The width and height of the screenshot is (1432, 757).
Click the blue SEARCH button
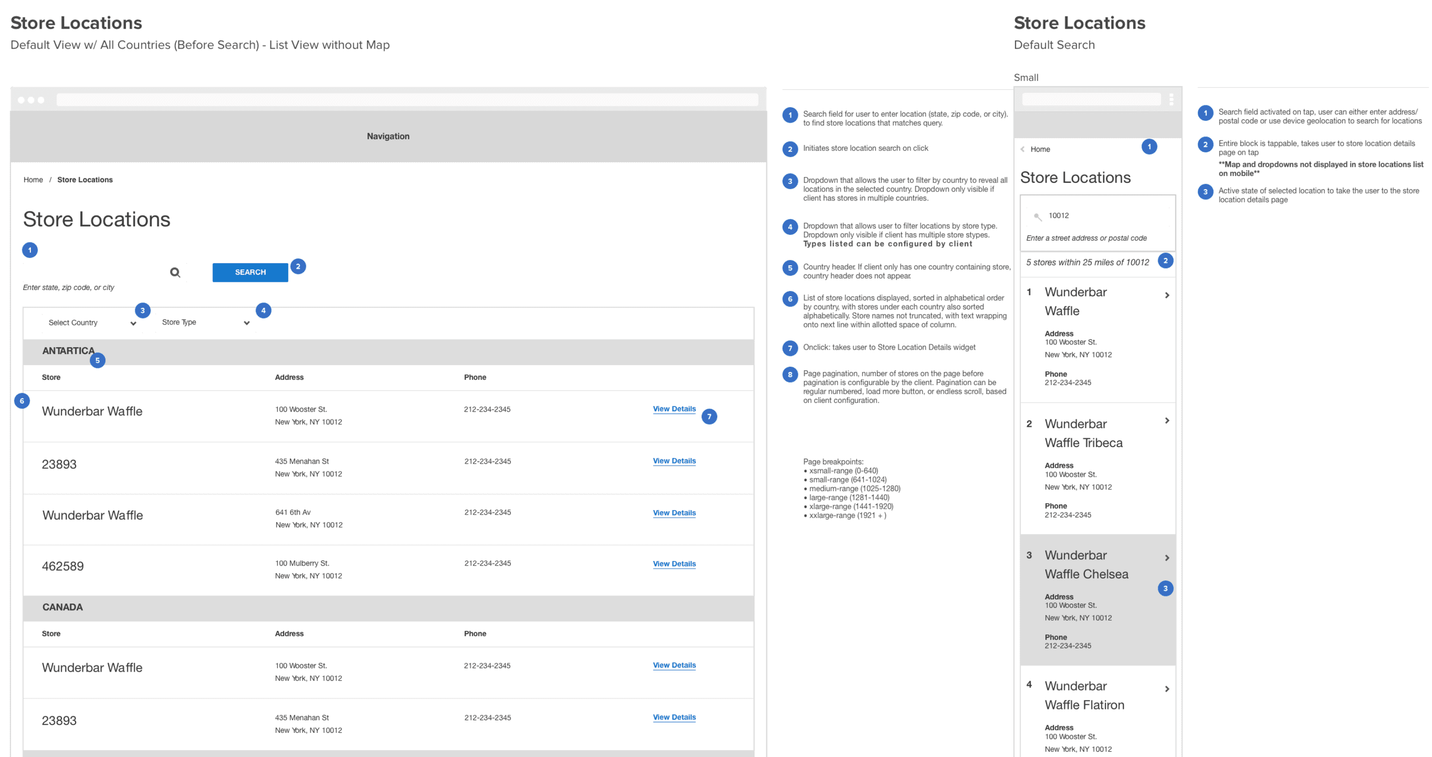pyautogui.click(x=250, y=272)
